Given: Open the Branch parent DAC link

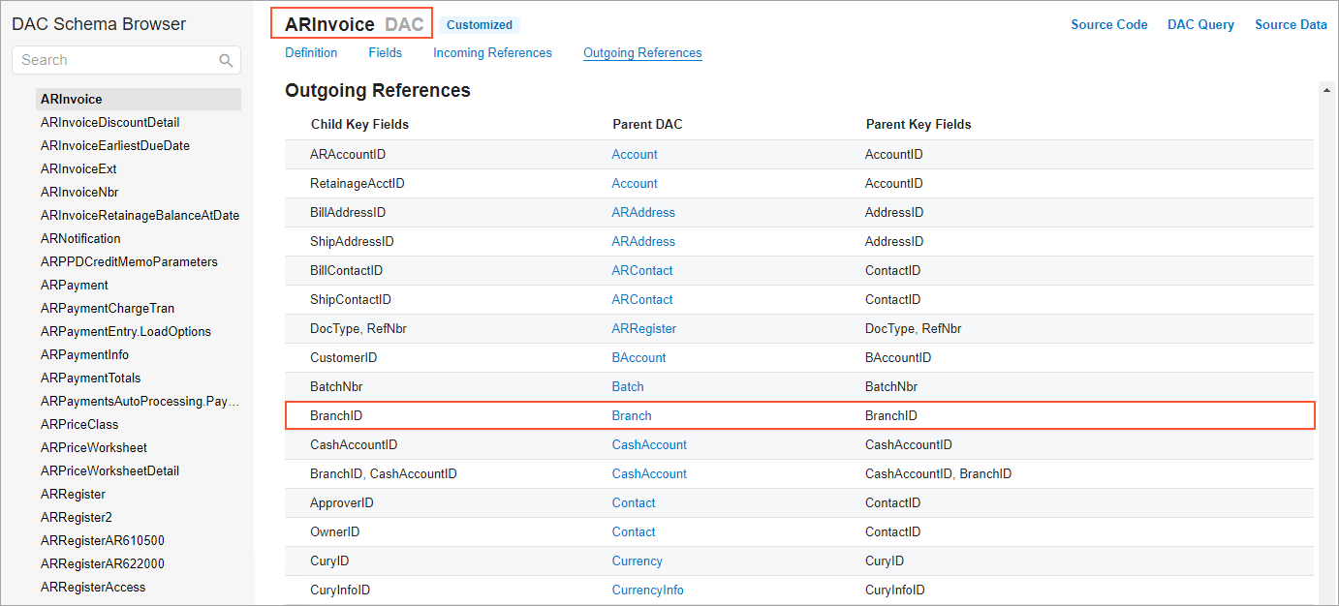Looking at the screenshot, I should 632,415.
